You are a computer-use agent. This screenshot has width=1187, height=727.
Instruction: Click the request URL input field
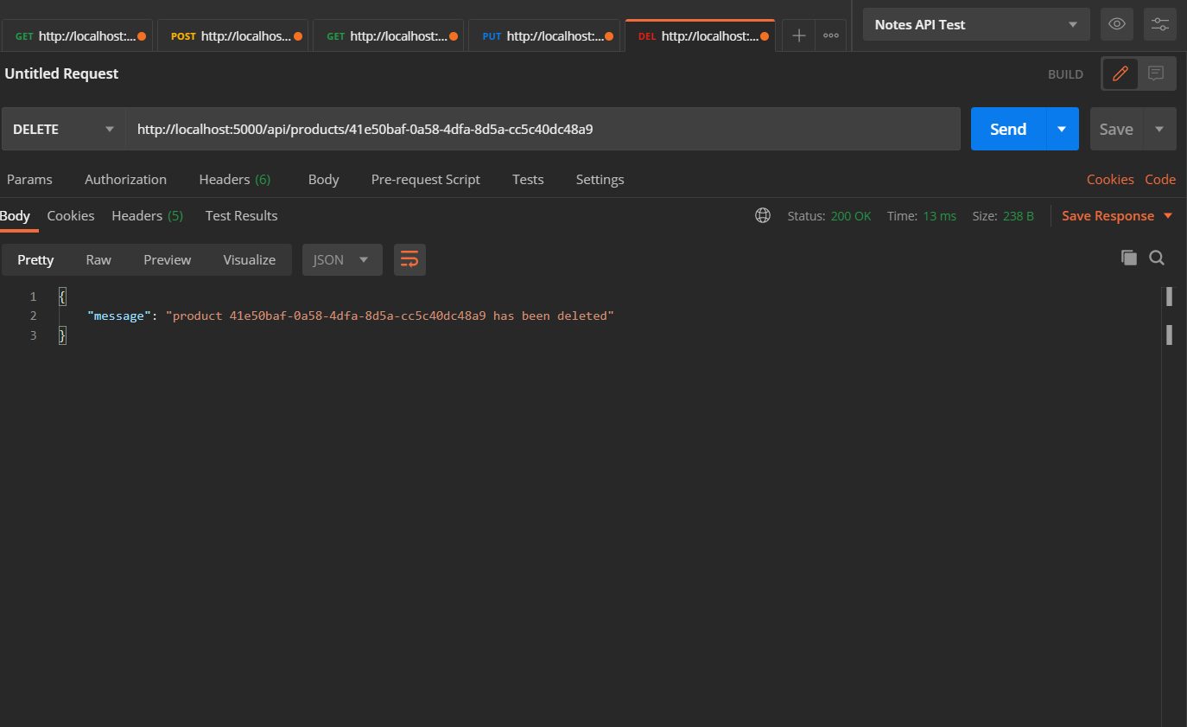(x=543, y=129)
